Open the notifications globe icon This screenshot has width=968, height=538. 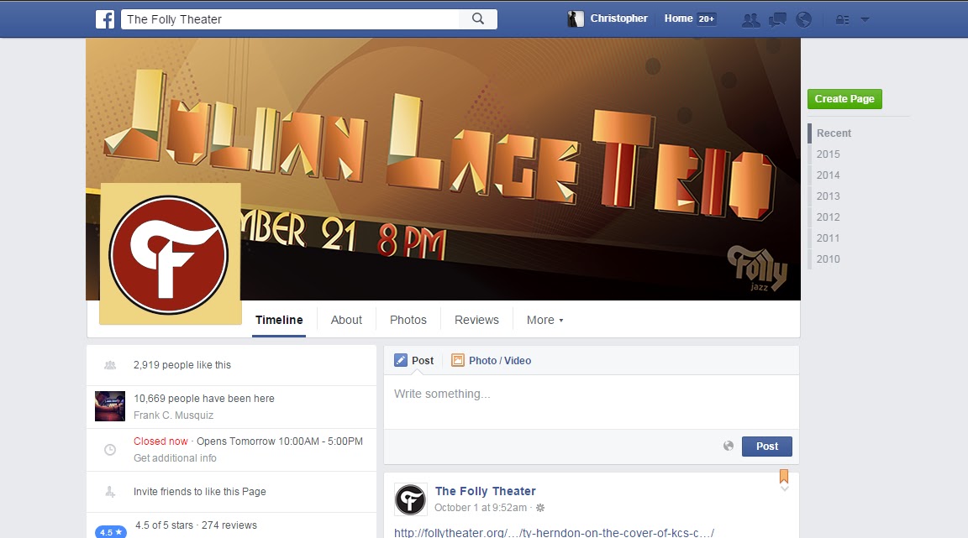804,20
